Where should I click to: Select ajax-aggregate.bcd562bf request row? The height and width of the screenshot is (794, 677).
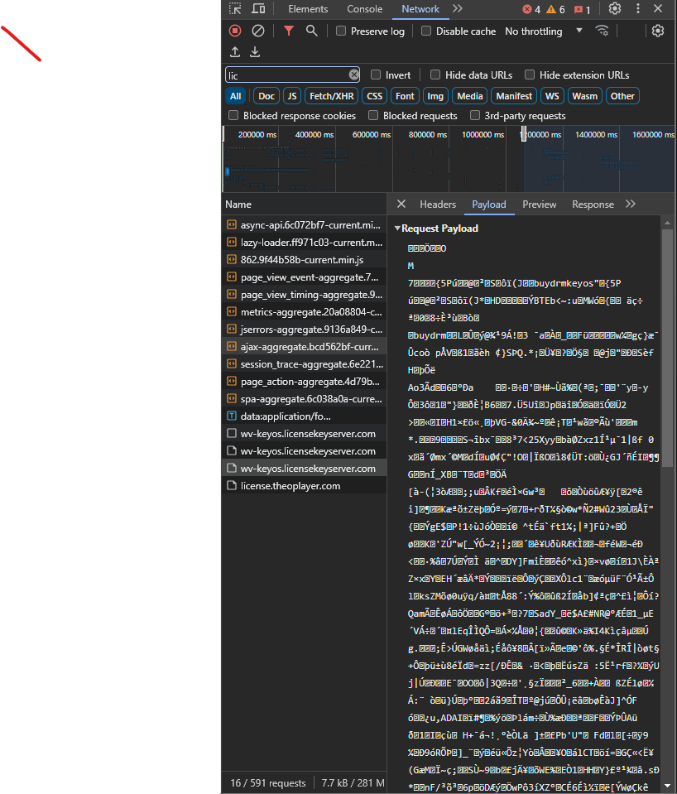pos(304,347)
